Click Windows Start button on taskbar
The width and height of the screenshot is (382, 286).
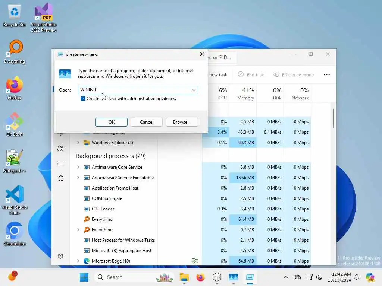pos(84,277)
